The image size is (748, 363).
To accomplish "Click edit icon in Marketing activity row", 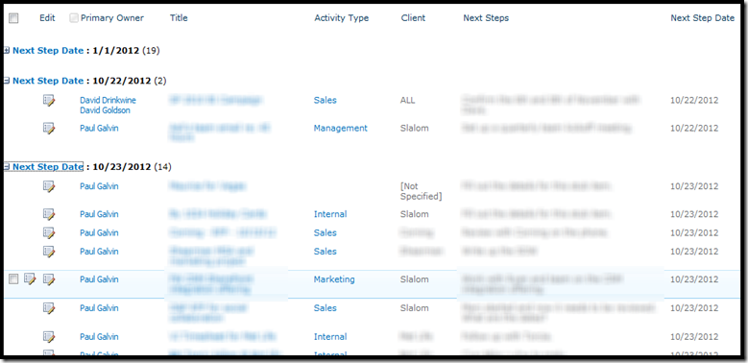I will pyautogui.click(x=49, y=279).
